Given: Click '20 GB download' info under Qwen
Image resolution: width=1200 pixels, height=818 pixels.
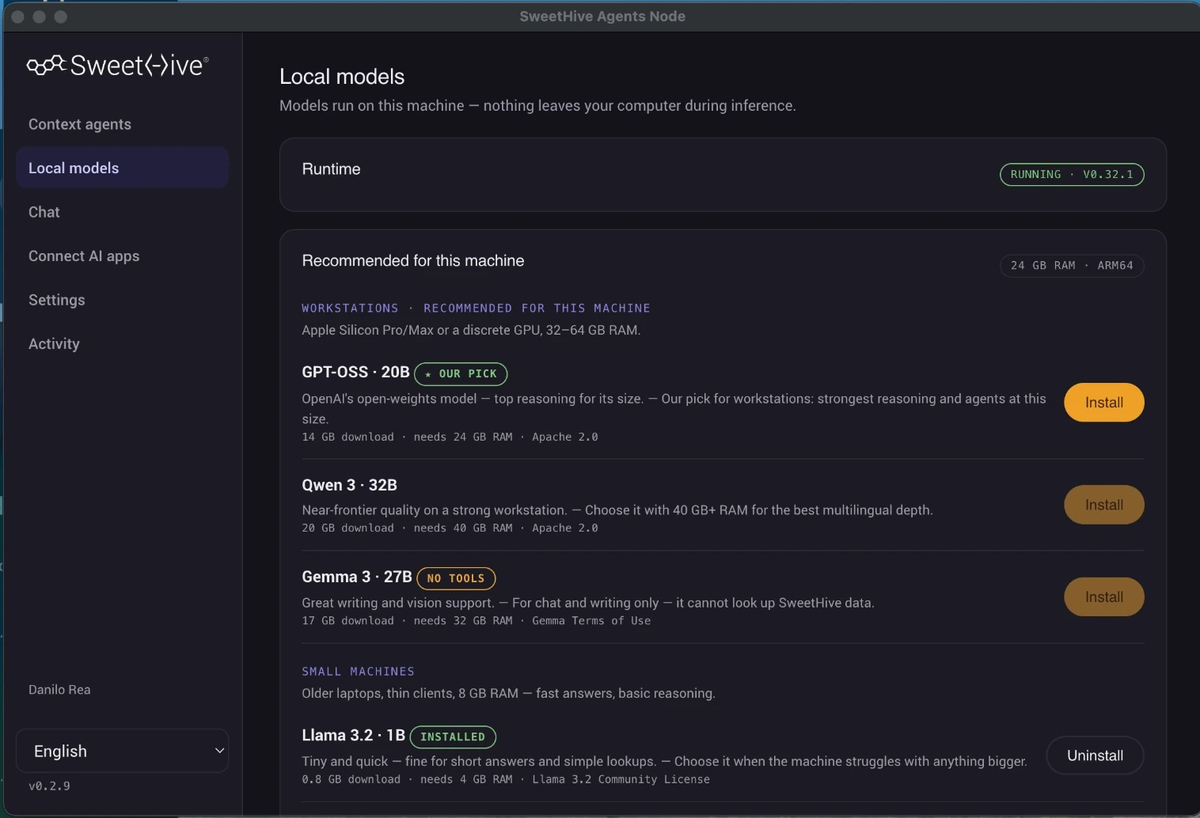Looking at the screenshot, I should [x=347, y=528].
